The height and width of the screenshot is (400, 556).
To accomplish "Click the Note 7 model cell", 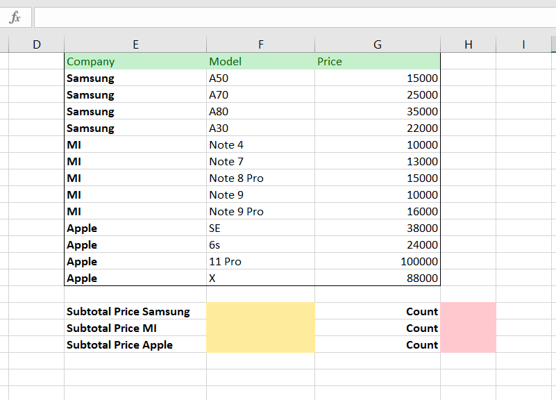I will coord(260,161).
